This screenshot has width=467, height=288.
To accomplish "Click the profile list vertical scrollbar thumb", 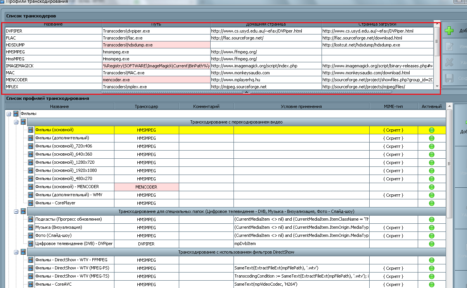I will 450,165.
